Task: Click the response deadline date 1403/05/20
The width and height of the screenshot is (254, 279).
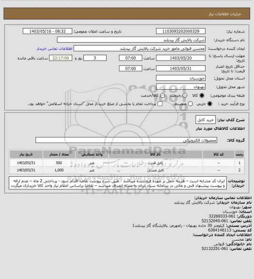Action: pyautogui.click(x=181, y=58)
